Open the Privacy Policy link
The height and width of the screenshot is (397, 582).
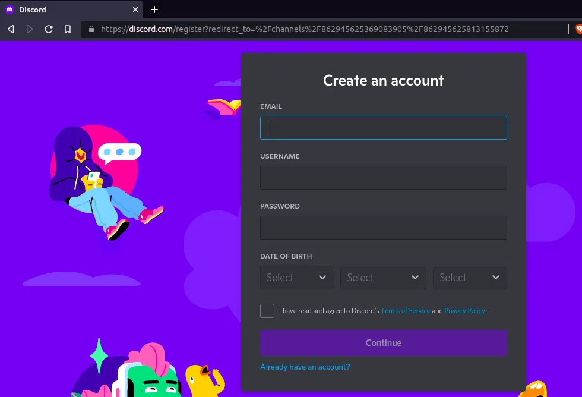tap(464, 311)
